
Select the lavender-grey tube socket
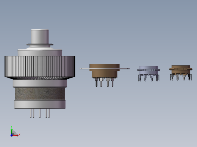coord(149,73)
